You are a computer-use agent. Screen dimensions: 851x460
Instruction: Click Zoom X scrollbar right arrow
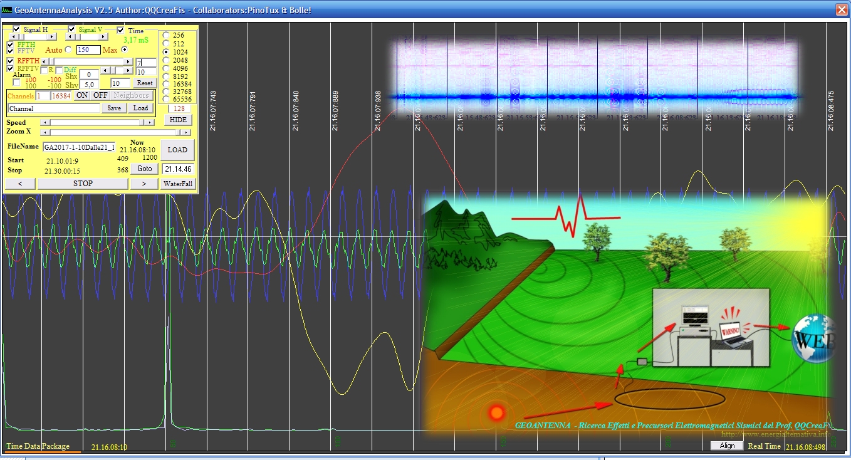(185, 132)
